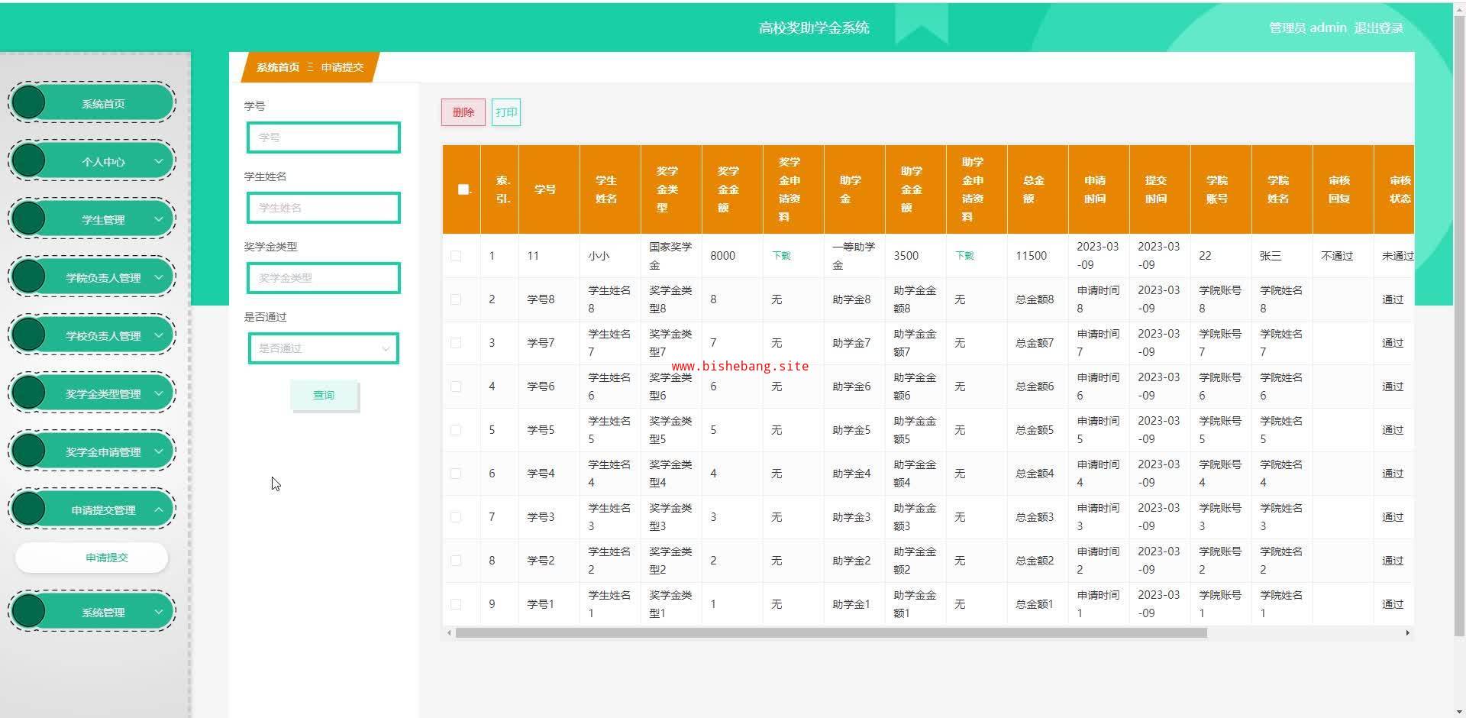Select the checkbox for row 学号5
Screen dimensions: 1466x718
point(456,430)
